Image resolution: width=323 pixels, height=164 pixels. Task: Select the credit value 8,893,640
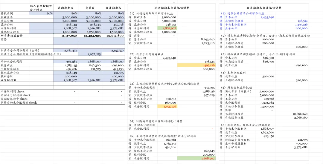click(x=208, y=39)
